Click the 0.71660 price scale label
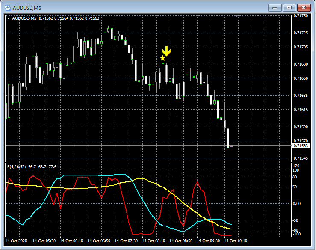The height and width of the screenshot is (250, 316). tap(301, 78)
